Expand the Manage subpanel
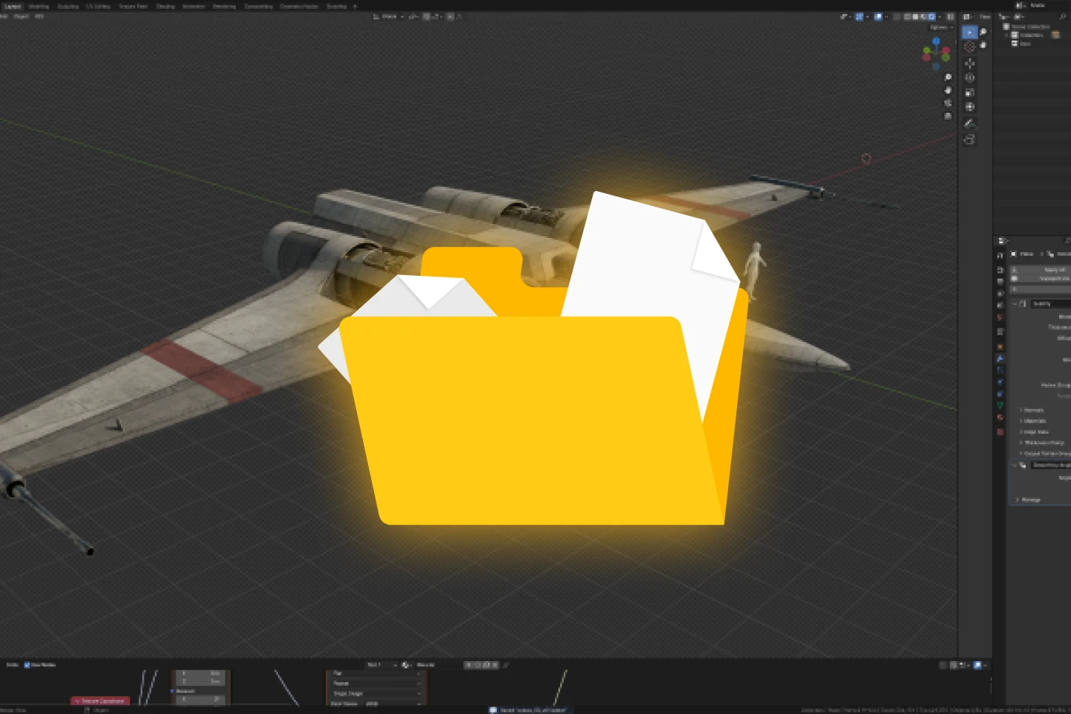The image size is (1071, 714). point(1029,500)
